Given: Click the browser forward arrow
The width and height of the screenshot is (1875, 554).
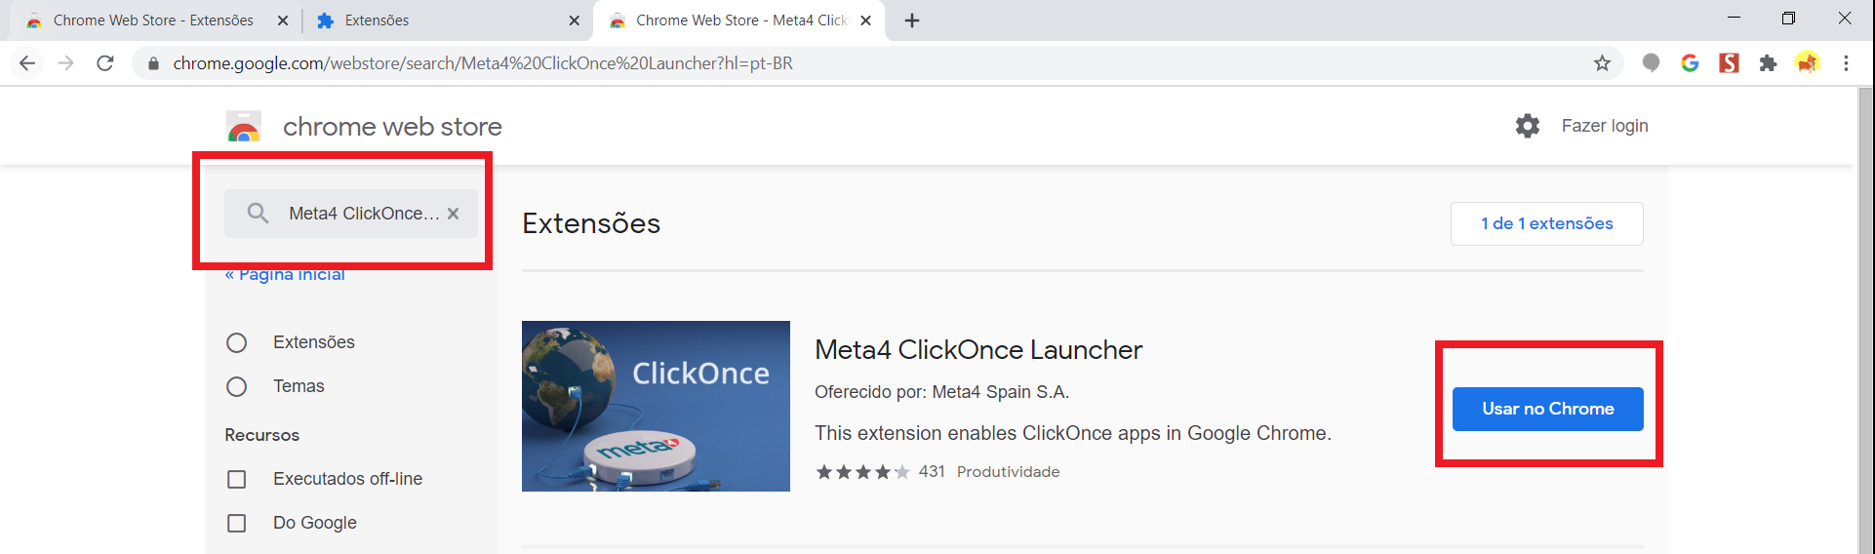Looking at the screenshot, I should [x=65, y=63].
